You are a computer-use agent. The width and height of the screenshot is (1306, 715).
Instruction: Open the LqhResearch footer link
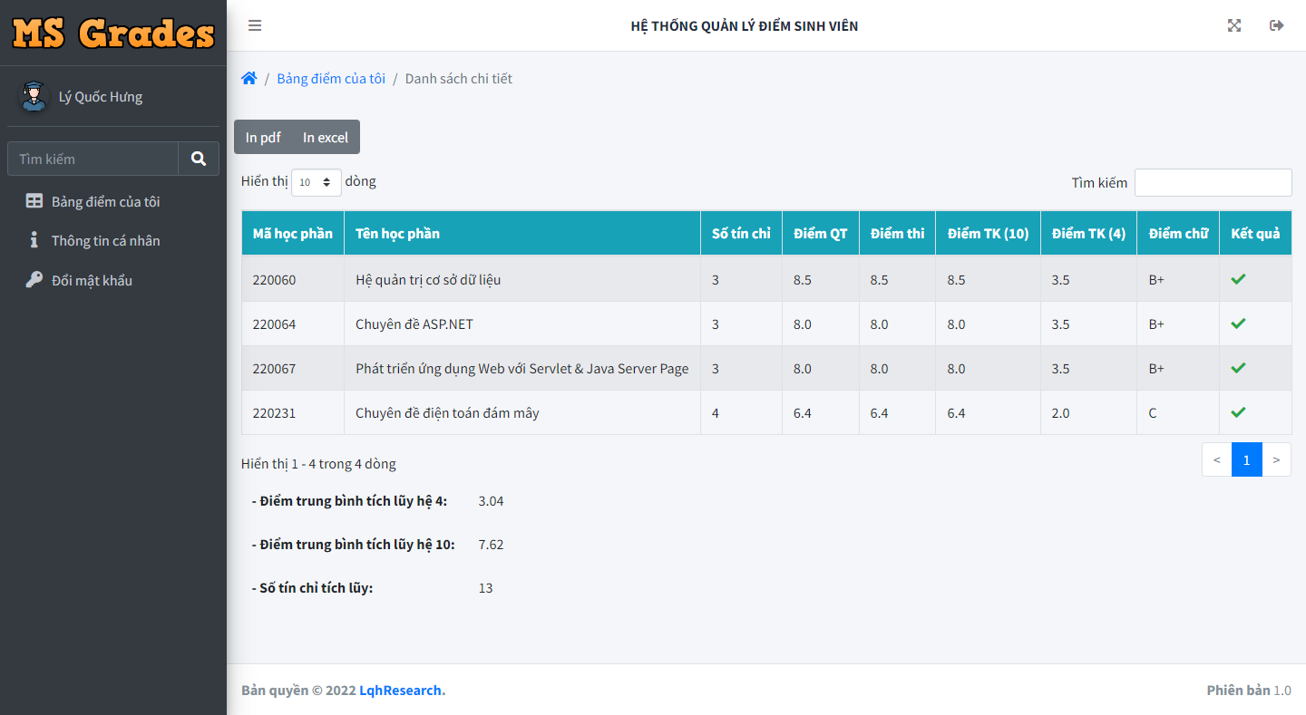pyautogui.click(x=402, y=691)
